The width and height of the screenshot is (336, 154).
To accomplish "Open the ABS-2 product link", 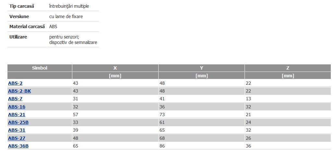I will point(16,83).
